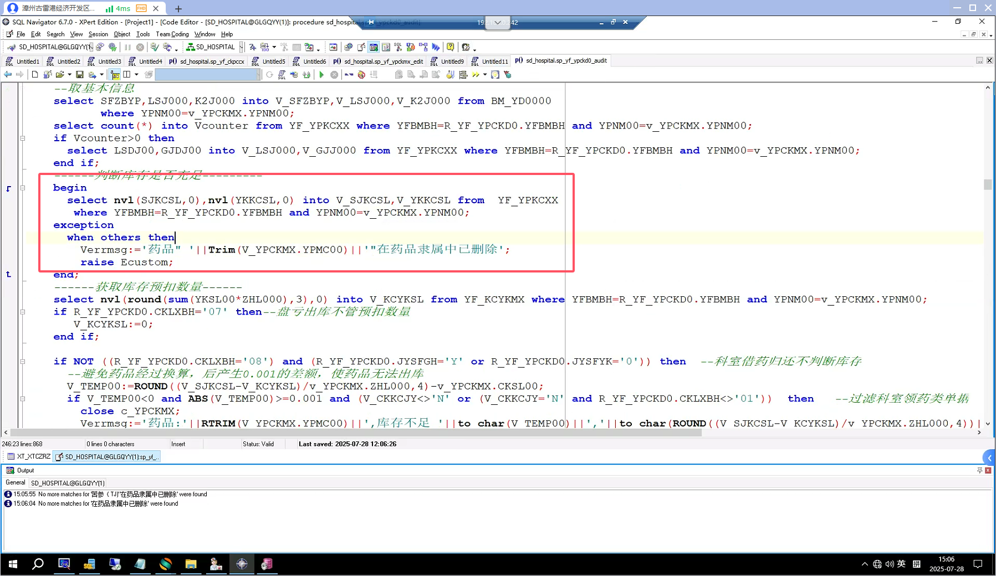Toggle fold marker beside 'if R_YF_YPCKD0.CKLXBH='07''
This screenshot has width=996, height=576.
pos(23,312)
